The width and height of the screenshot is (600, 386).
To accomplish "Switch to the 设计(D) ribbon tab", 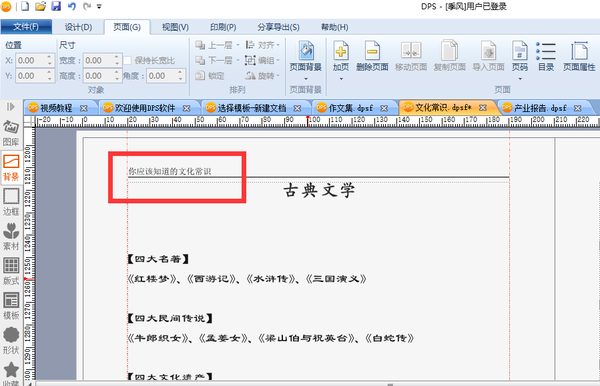I will click(78, 27).
